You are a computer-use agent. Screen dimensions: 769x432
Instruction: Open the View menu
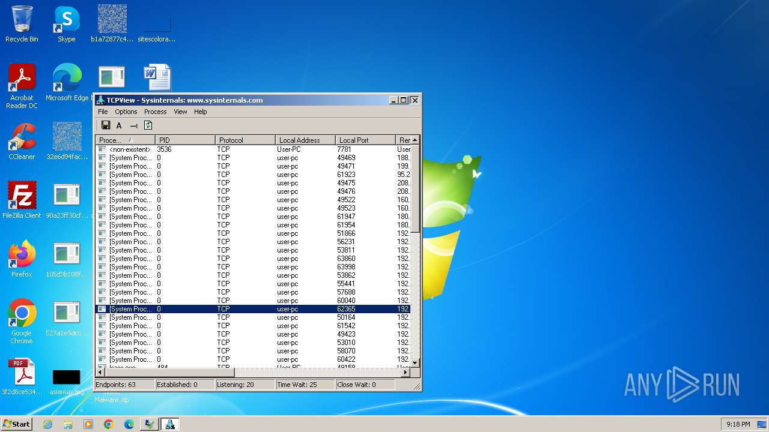pyautogui.click(x=180, y=112)
